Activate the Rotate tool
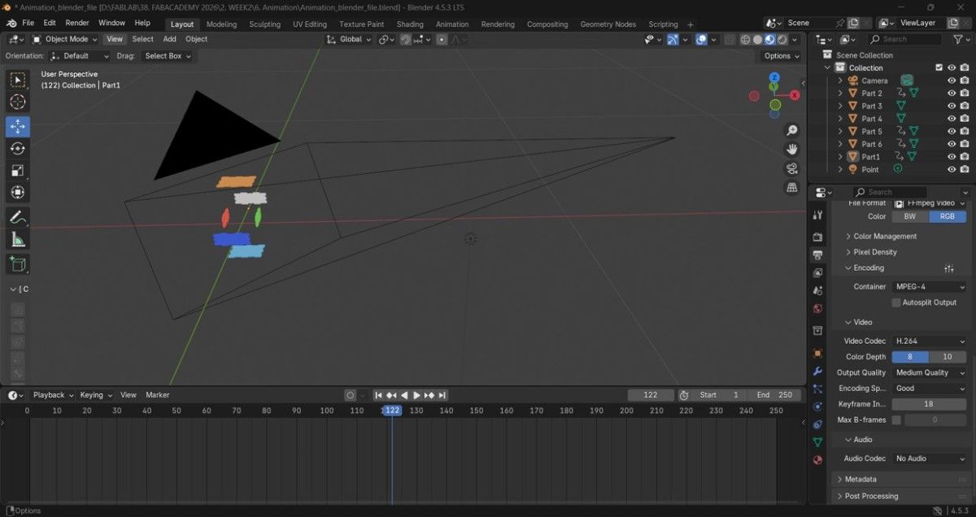The image size is (976, 517). [18, 149]
